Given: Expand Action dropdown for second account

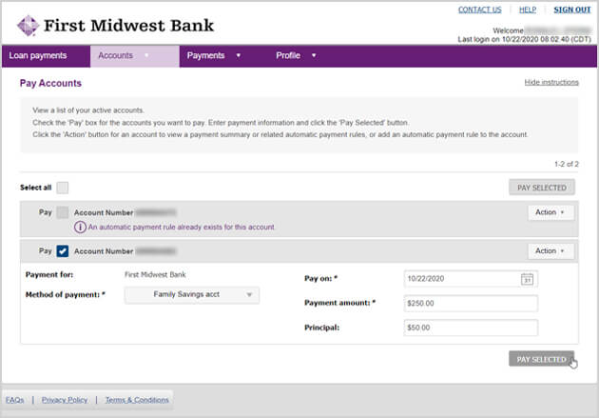Looking at the screenshot, I should pos(551,251).
